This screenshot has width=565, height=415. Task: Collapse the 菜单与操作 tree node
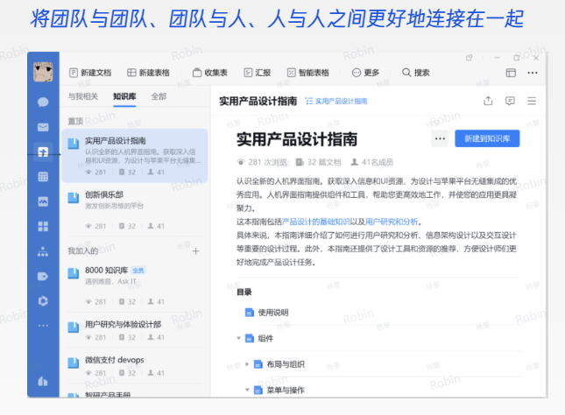(248, 389)
